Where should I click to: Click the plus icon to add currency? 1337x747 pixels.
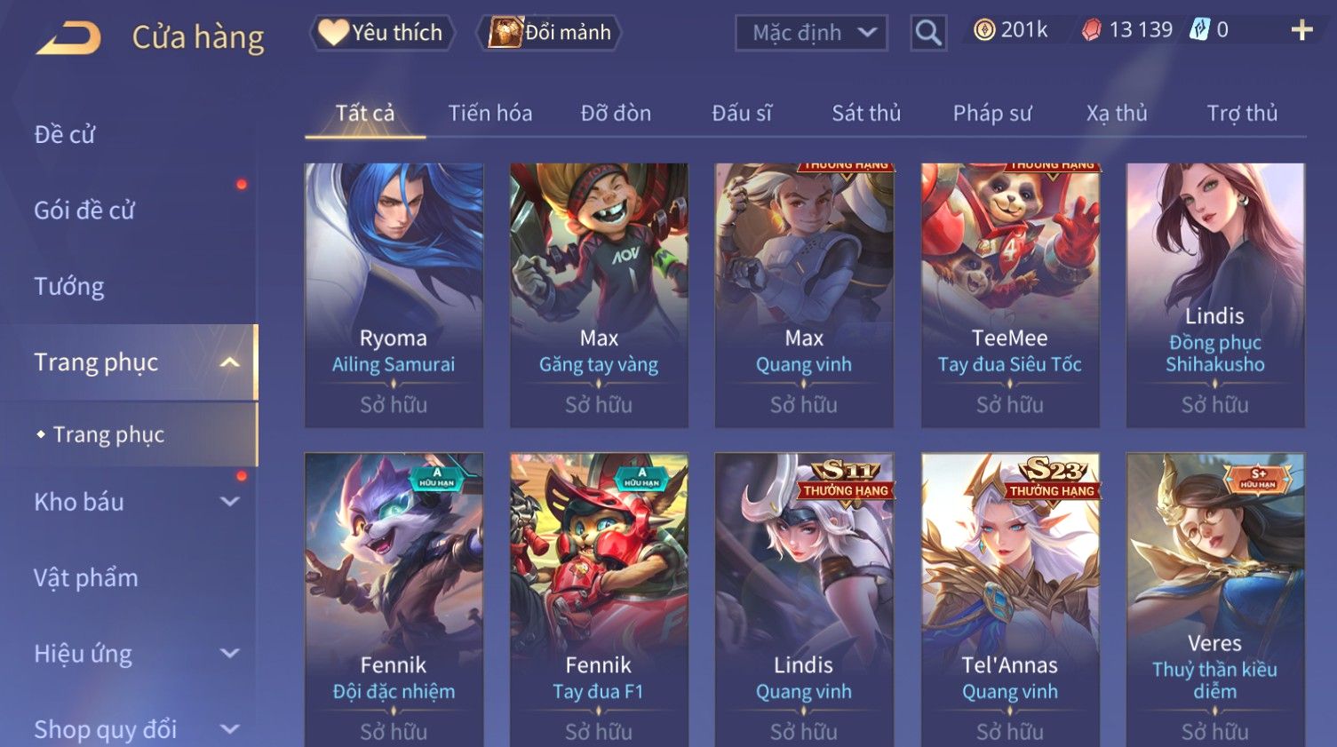(1301, 30)
